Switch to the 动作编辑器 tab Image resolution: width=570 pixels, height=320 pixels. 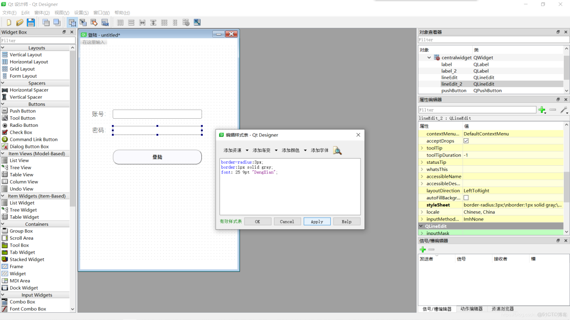[471, 309]
